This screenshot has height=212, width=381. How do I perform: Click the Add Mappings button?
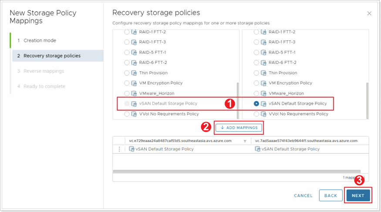click(x=239, y=128)
